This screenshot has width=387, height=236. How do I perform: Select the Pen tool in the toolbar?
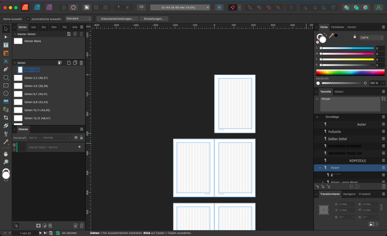[x=6, y=69]
